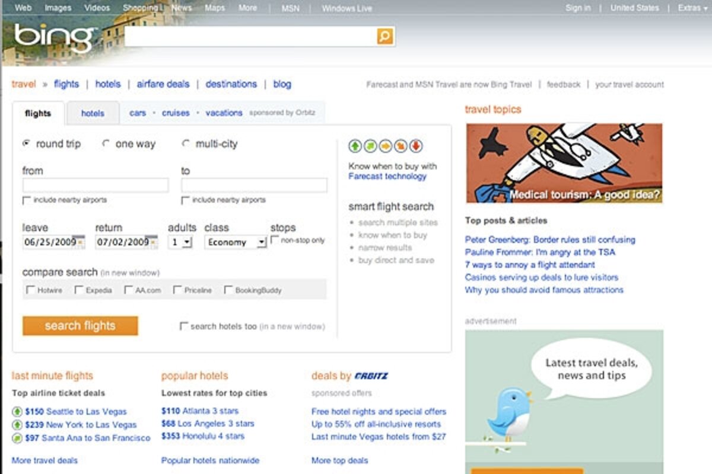The height and width of the screenshot is (474, 712).
Task: Select the multi-city radio button
Action: click(186, 144)
